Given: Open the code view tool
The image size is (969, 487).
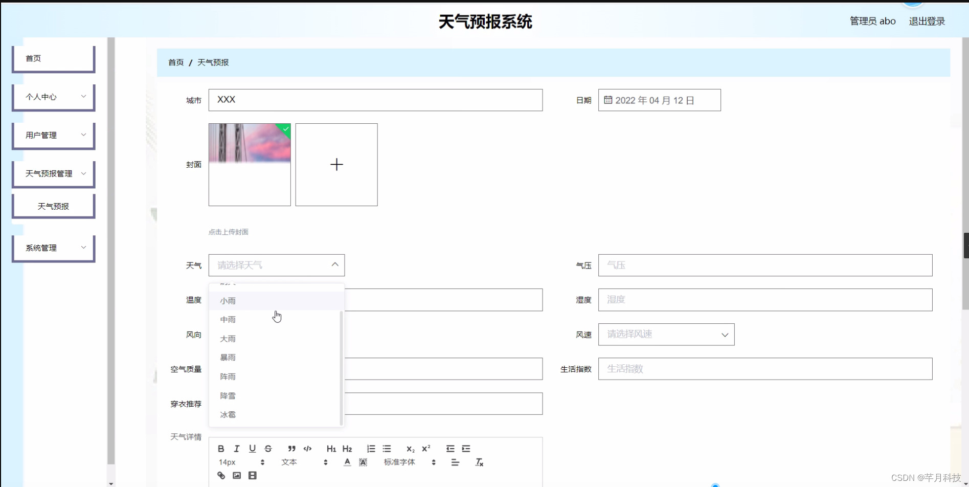Looking at the screenshot, I should coord(307,449).
